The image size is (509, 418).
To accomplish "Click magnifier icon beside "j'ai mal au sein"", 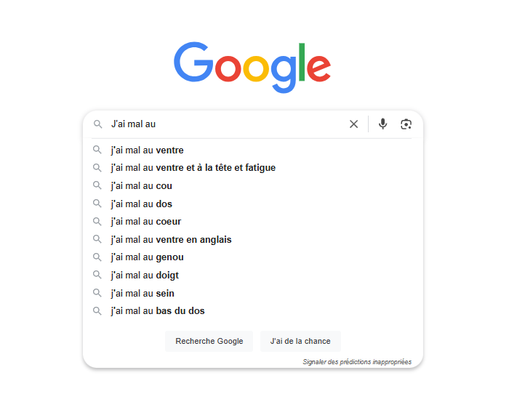I will point(97,293).
